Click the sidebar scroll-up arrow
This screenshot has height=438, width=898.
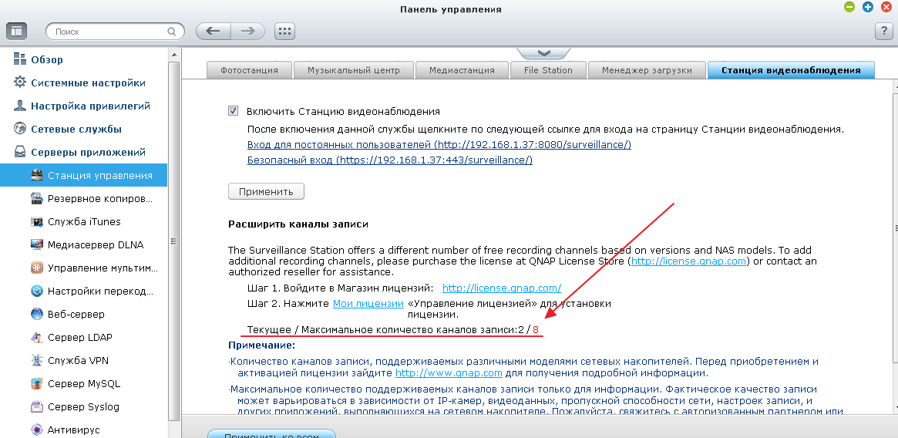coord(173,55)
